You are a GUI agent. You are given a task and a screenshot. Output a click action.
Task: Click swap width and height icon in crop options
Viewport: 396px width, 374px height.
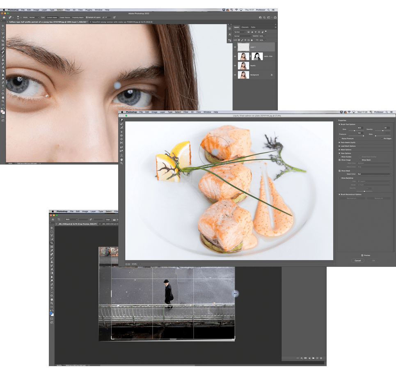pyautogui.click(x=91, y=219)
